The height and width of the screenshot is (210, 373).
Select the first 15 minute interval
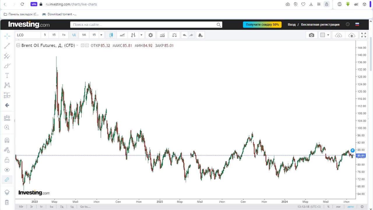pos(54,35)
